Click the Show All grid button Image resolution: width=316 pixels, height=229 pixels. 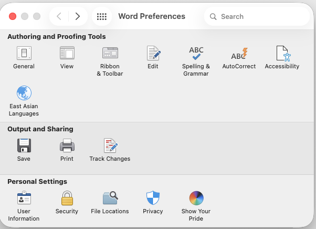pyautogui.click(x=102, y=16)
